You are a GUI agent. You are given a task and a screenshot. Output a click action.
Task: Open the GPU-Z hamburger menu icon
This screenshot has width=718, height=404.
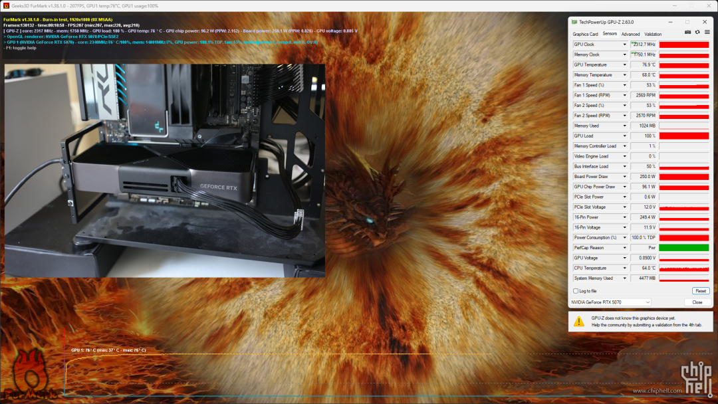pyautogui.click(x=707, y=33)
